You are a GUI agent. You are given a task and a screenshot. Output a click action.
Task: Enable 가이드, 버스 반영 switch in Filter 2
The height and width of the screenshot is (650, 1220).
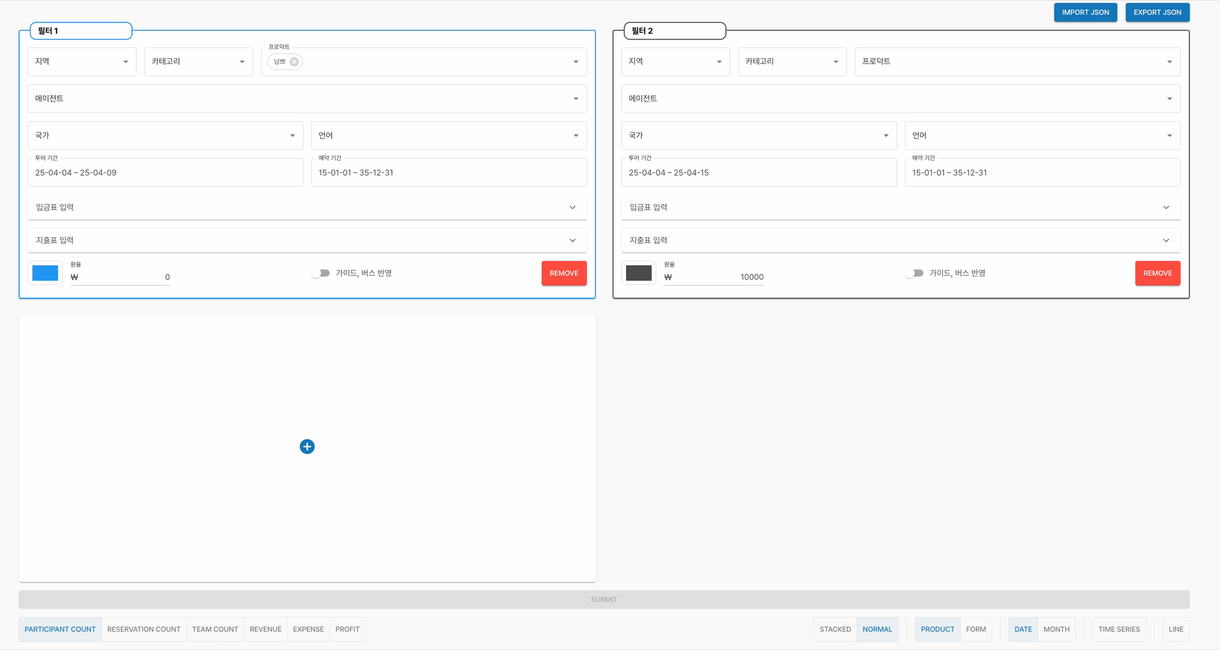point(914,273)
